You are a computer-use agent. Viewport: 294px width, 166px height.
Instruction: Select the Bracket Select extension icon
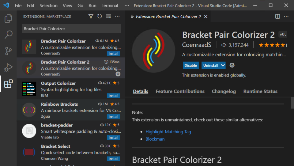point(29,152)
